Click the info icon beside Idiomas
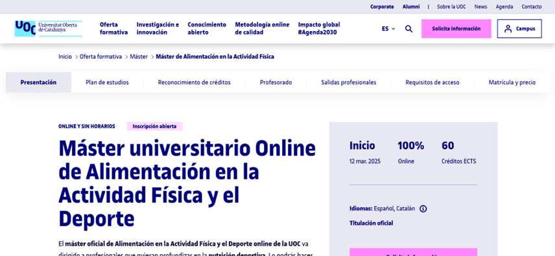Viewport: 555px width, 256px height. pyautogui.click(x=423, y=209)
